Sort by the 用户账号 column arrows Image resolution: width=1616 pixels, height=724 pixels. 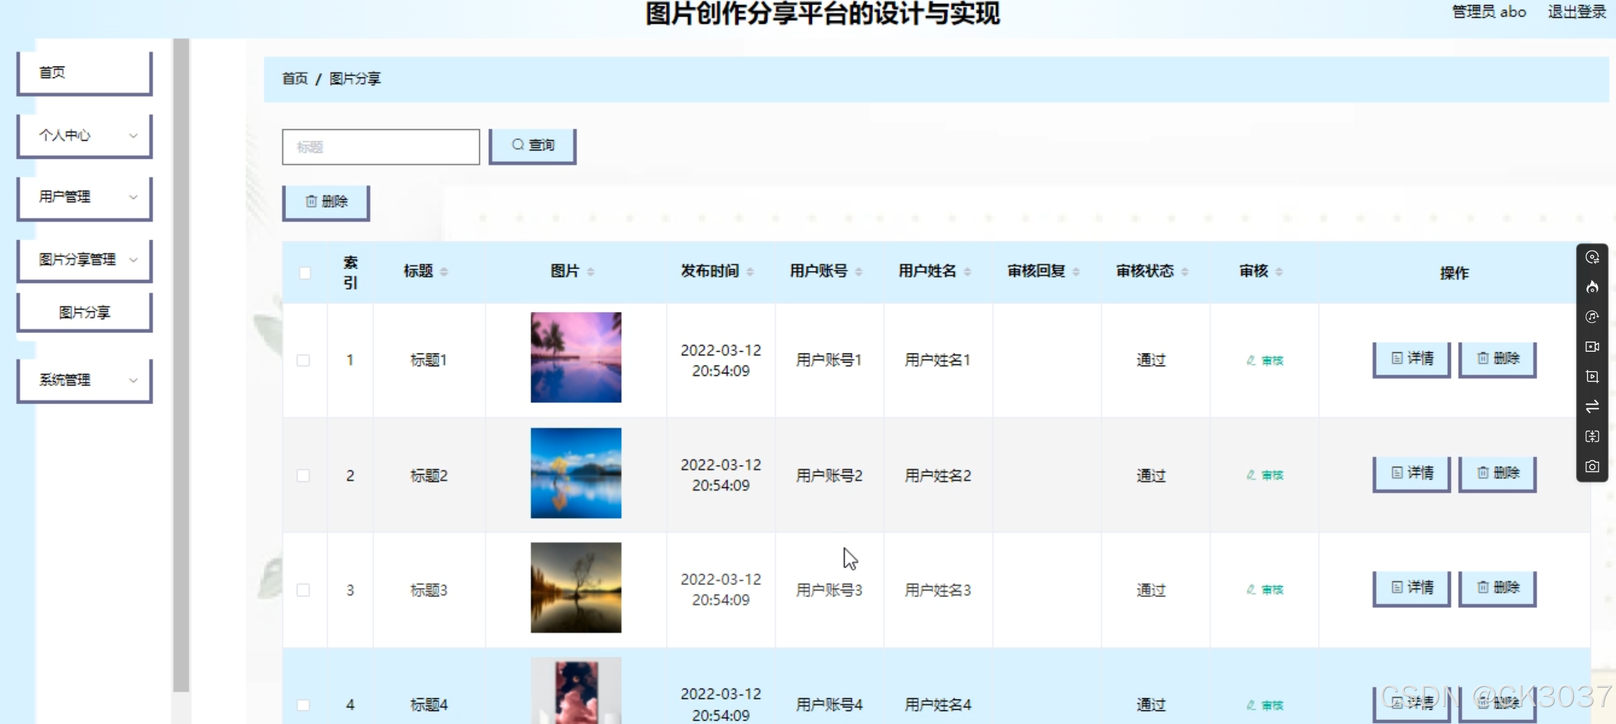[858, 271]
